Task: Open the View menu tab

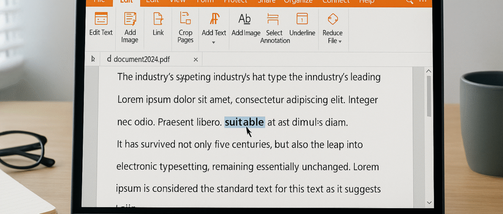Action: coord(178,1)
